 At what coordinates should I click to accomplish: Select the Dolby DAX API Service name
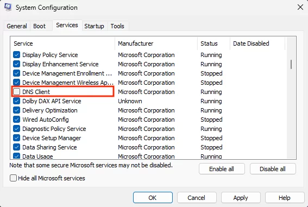point(52,101)
